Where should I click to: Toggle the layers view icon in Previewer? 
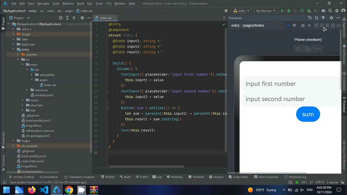coord(294,25)
